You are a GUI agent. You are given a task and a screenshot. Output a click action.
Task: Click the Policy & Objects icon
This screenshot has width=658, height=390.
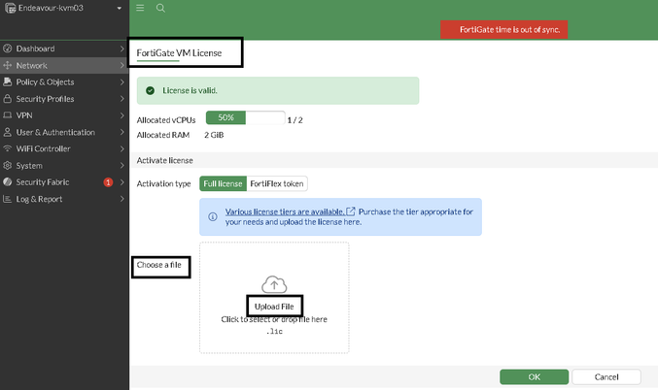pyautogui.click(x=7, y=81)
